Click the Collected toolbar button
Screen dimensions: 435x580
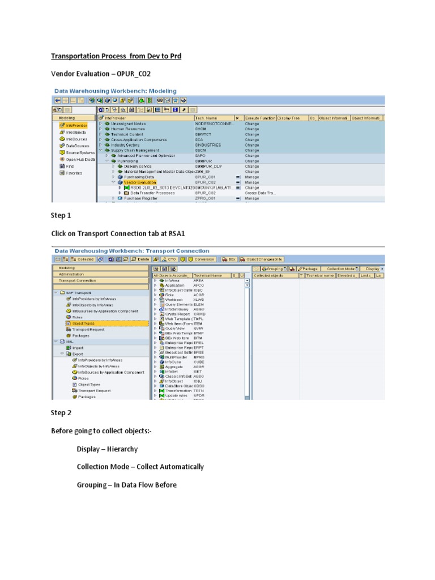(83, 259)
